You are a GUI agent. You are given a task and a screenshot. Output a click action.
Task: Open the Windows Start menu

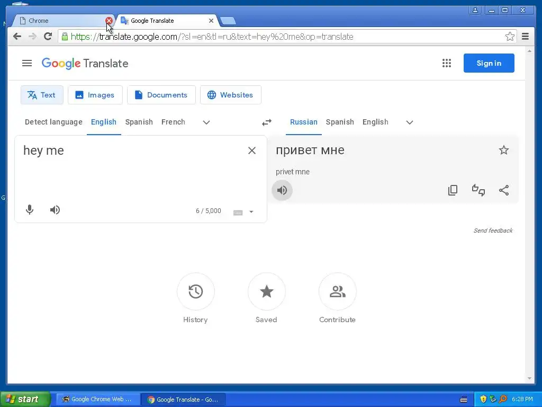pos(25,399)
